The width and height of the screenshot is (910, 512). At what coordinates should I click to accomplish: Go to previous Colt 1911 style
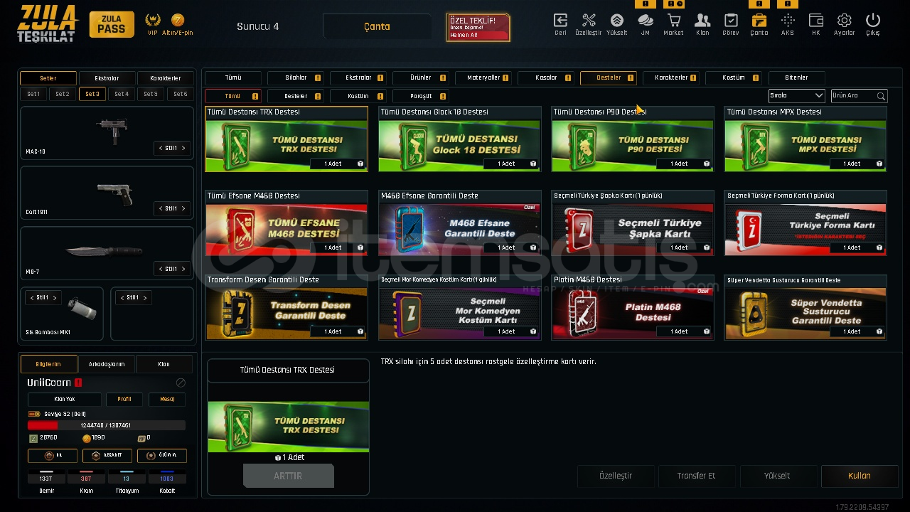160,208
